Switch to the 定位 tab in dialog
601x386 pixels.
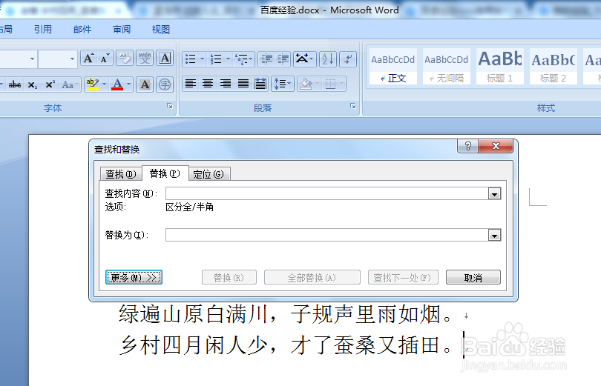[x=208, y=174]
